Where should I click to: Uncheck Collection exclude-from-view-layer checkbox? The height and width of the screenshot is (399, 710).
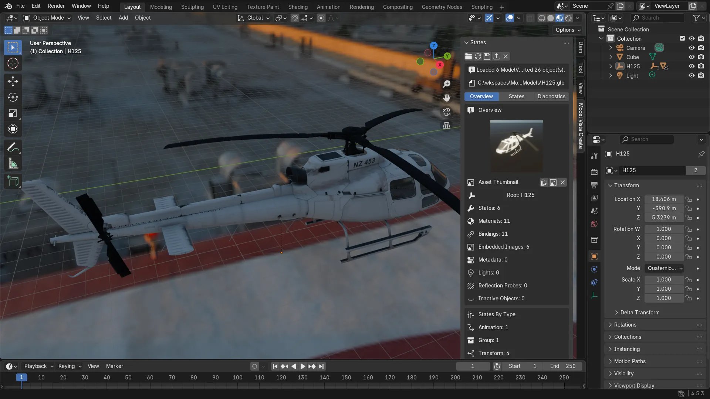682,38
